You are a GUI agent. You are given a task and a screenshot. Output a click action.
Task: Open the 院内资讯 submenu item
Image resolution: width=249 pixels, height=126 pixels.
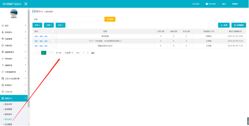(x=8, y=119)
